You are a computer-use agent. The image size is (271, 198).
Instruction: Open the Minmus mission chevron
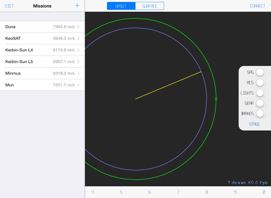click(x=78, y=73)
